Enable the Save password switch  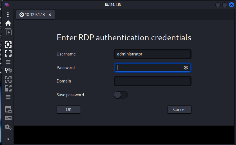pos(121,95)
